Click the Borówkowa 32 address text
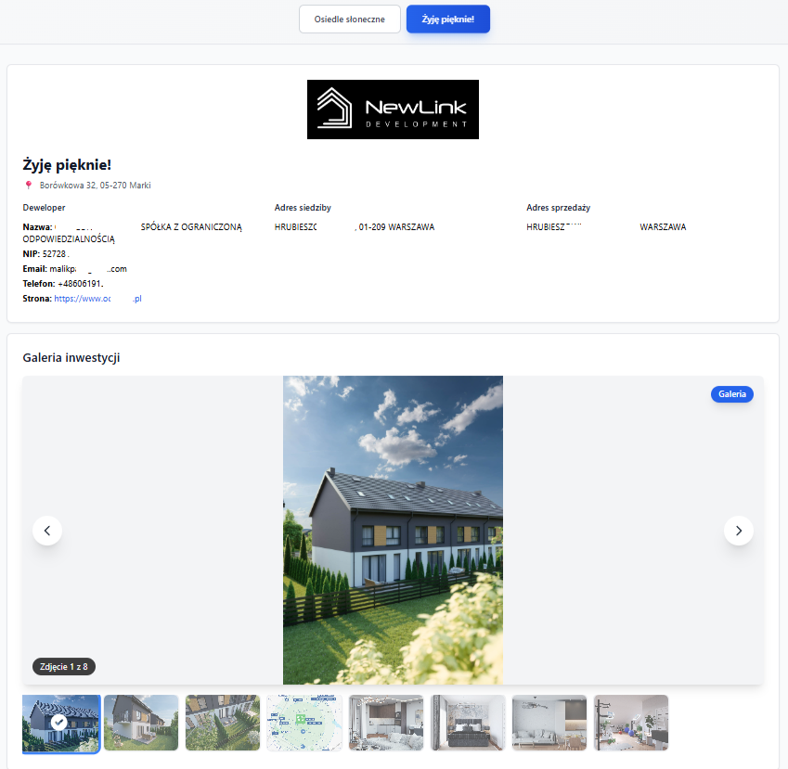Image resolution: width=788 pixels, height=769 pixels. [95, 186]
